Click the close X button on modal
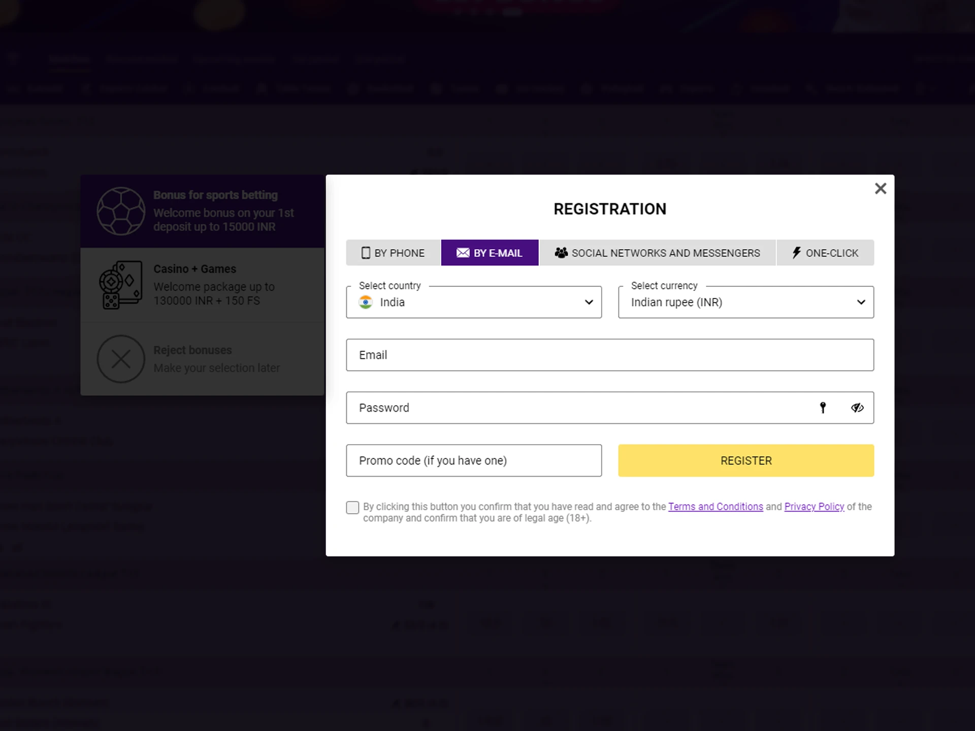The height and width of the screenshot is (731, 975). click(x=881, y=188)
